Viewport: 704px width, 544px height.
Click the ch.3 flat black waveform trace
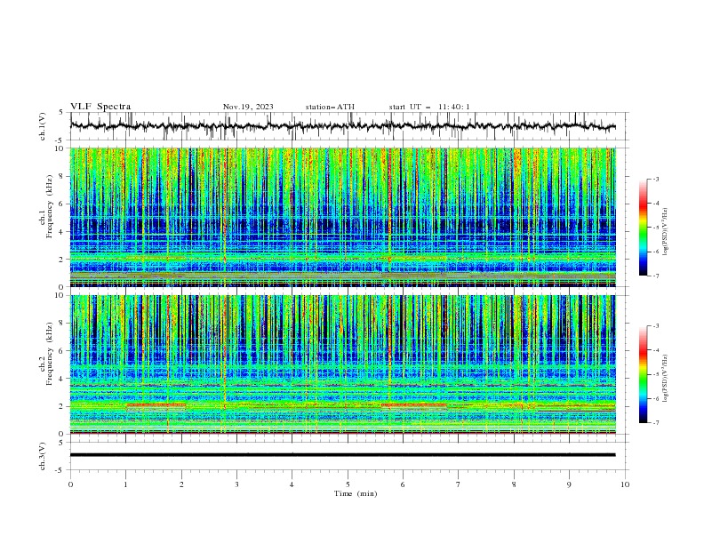(342, 455)
